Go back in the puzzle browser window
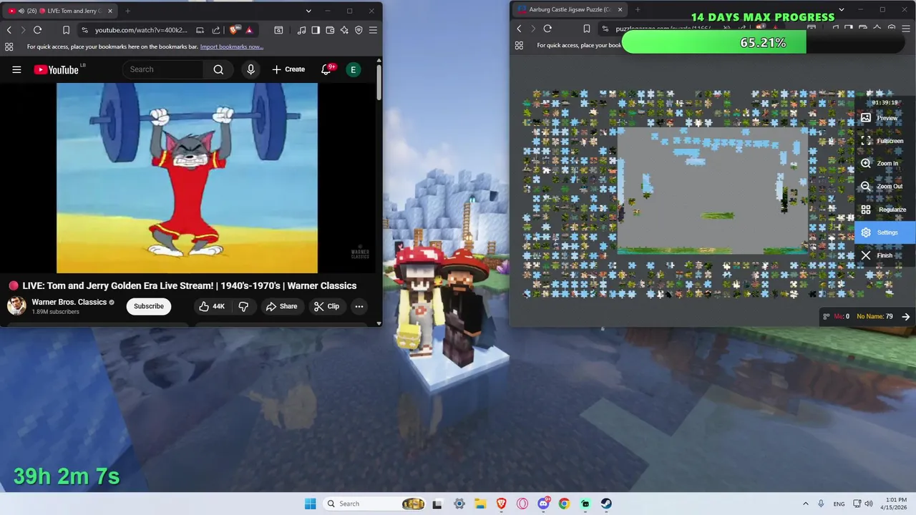The image size is (916, 515). (x=520, y=29)
